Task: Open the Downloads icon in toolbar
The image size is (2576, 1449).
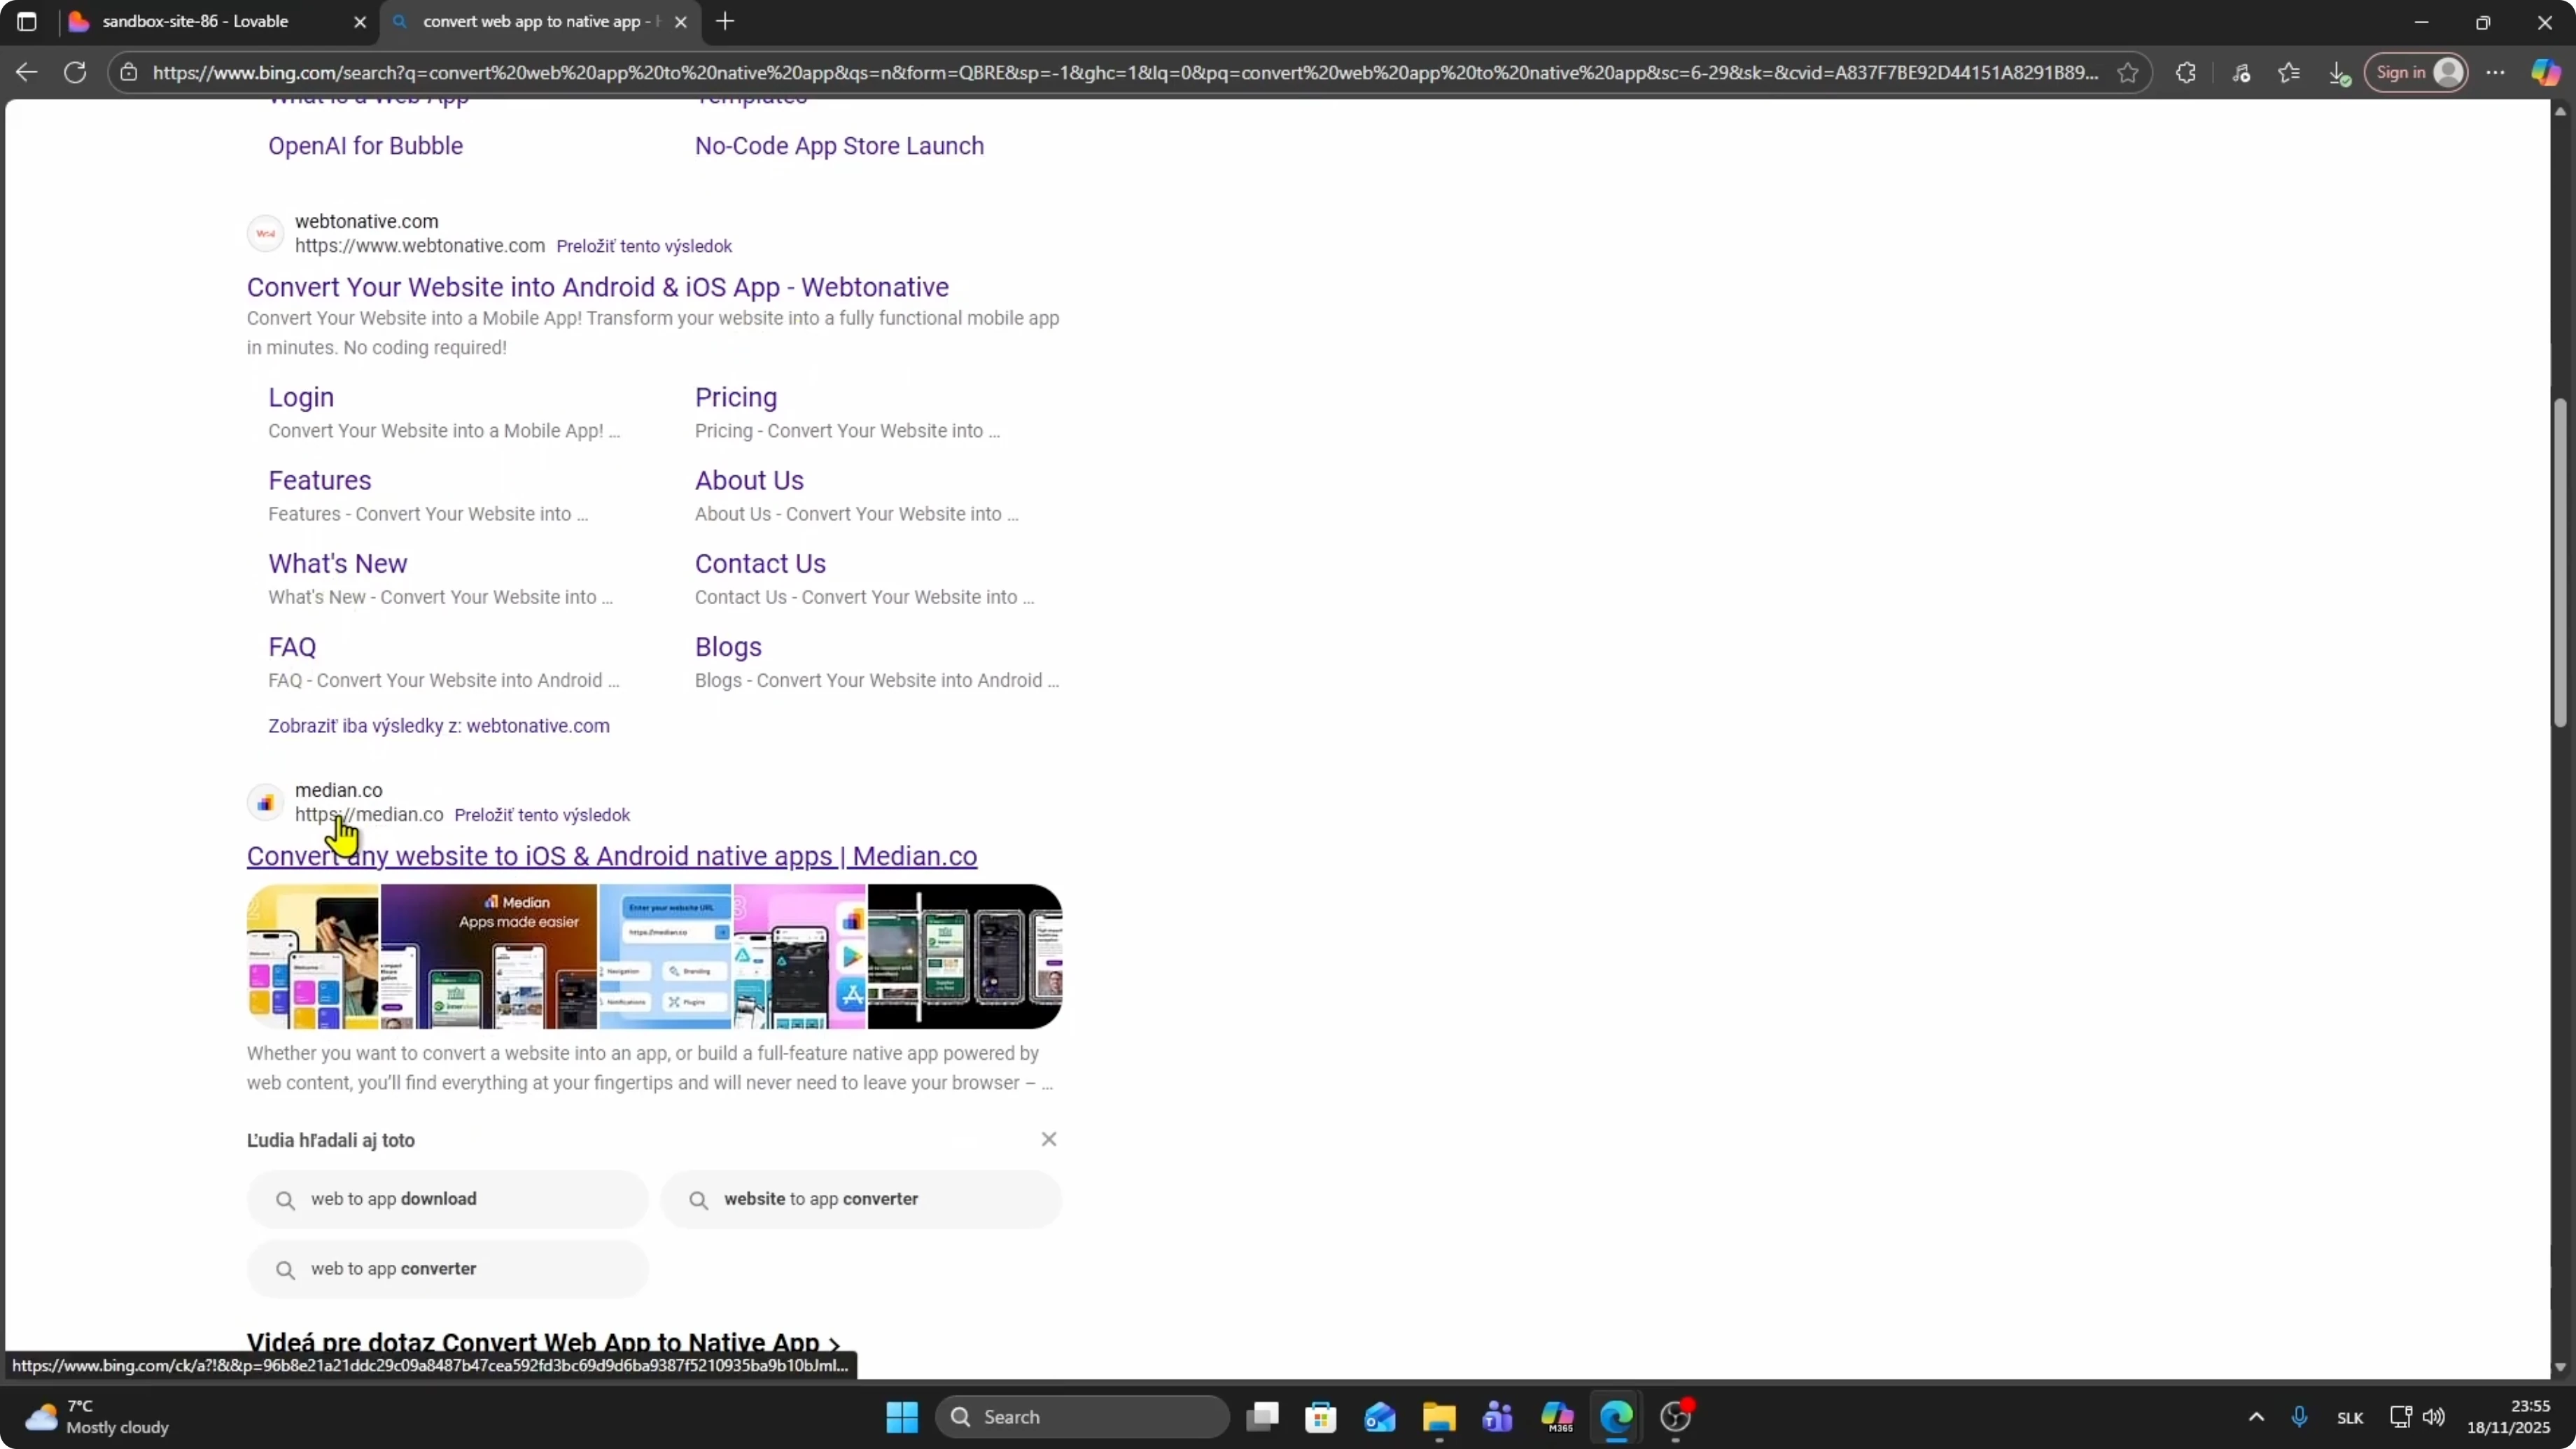Action: [2338, 72]
